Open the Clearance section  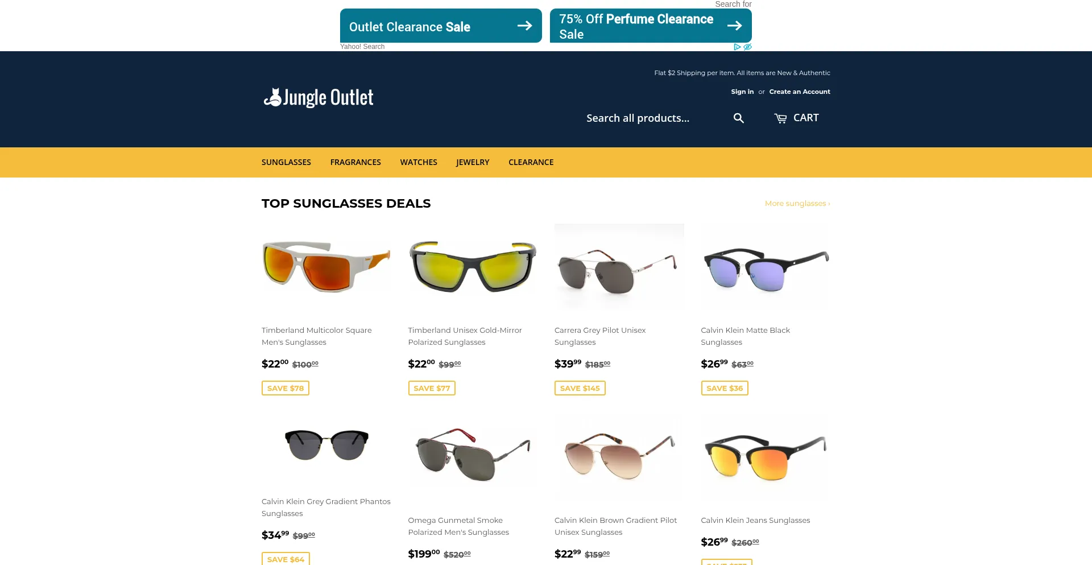(531, 162)
